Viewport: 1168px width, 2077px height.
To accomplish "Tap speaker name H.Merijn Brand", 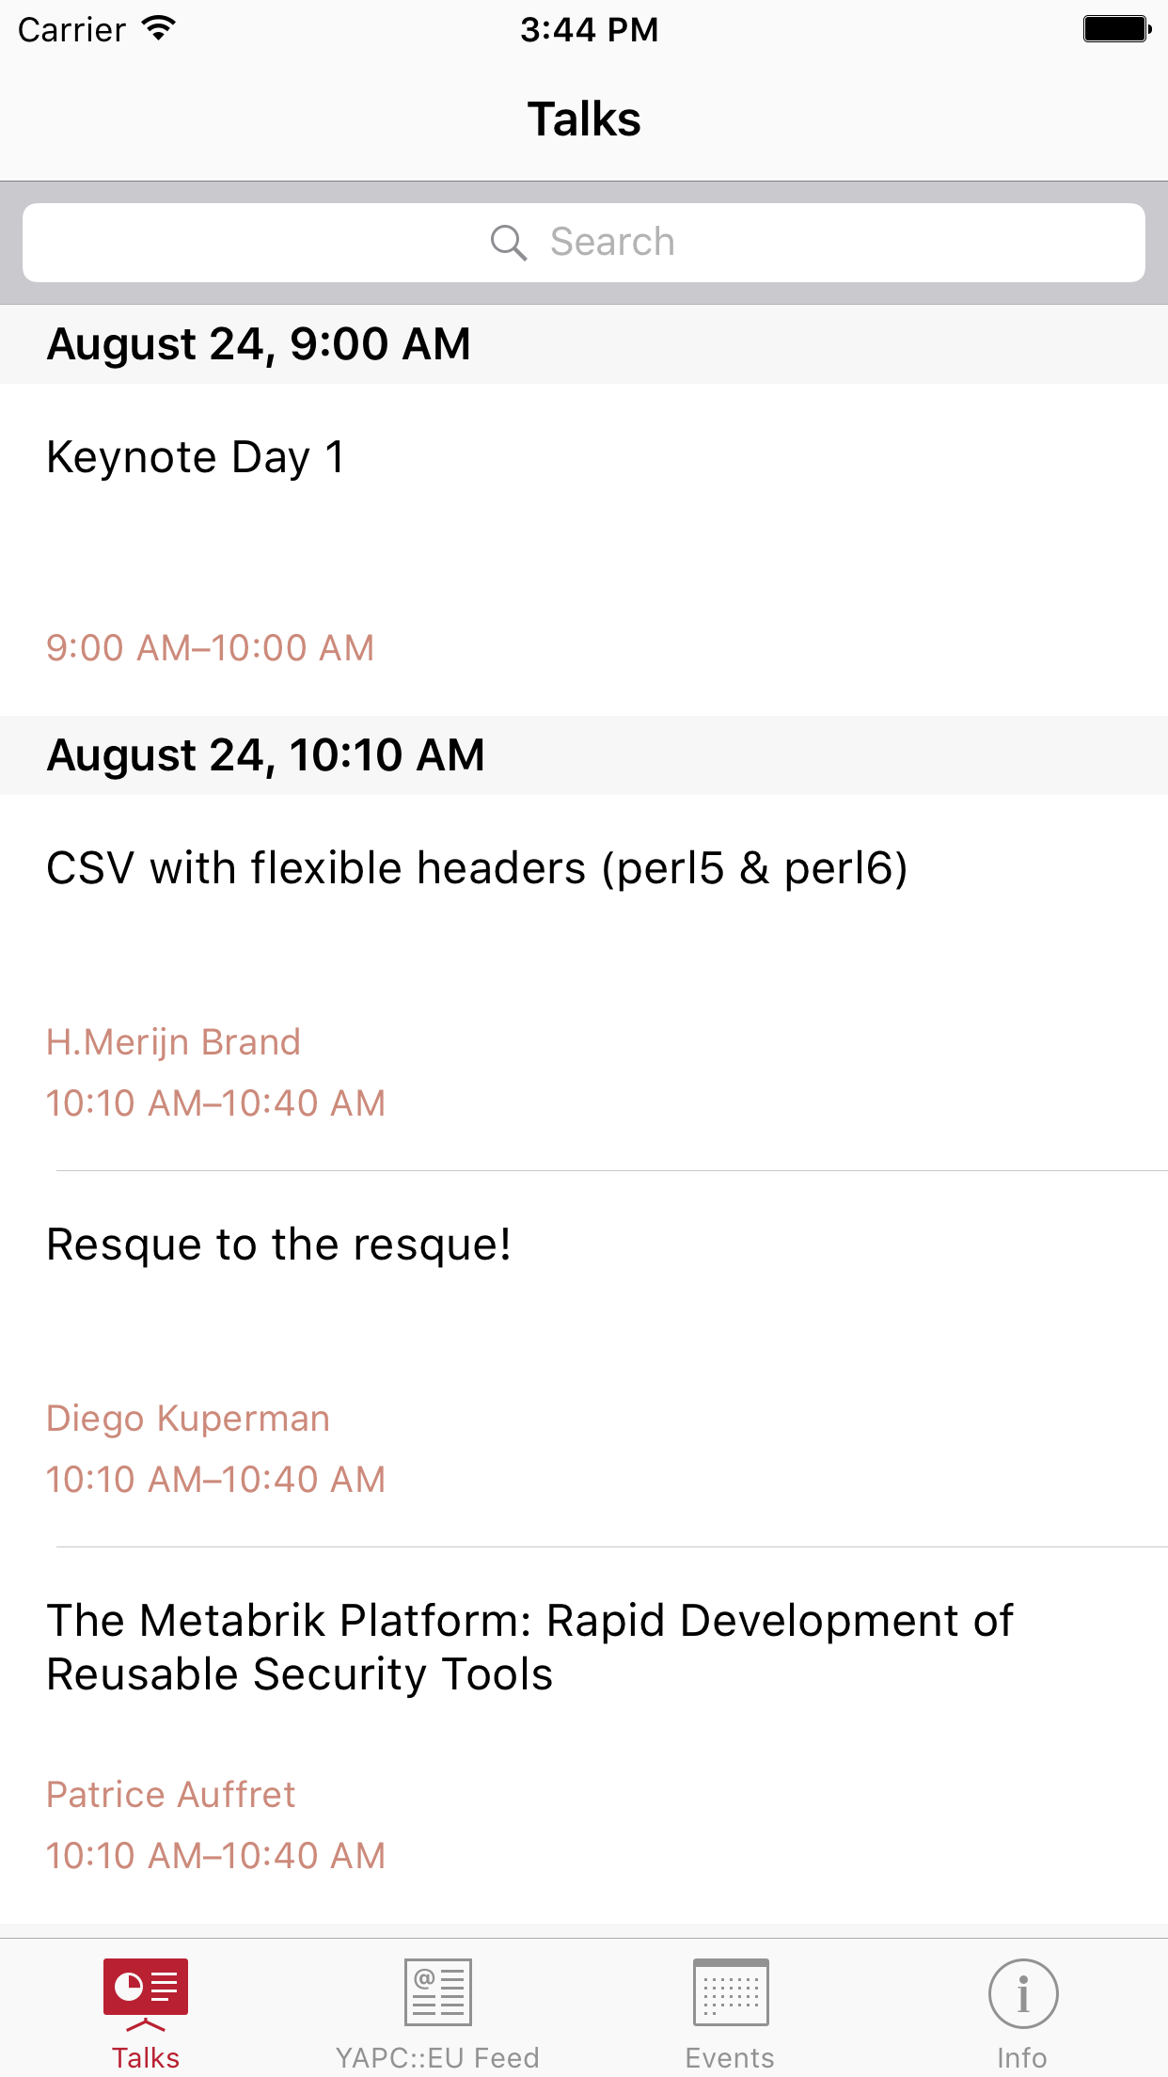I will coord(174,1042).
